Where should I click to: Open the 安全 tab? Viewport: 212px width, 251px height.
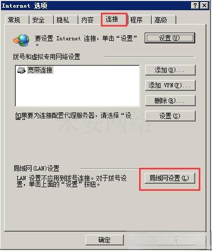point(41,20)
